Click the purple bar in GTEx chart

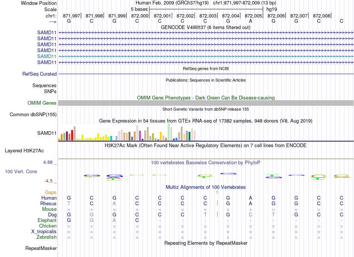tap(140, 136)
